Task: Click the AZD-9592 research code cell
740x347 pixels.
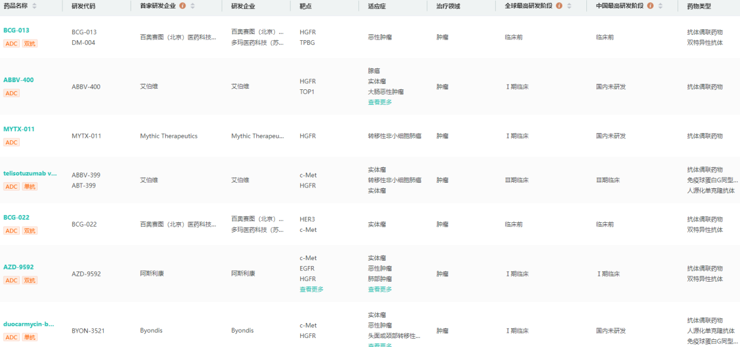Action: point(86,274)
